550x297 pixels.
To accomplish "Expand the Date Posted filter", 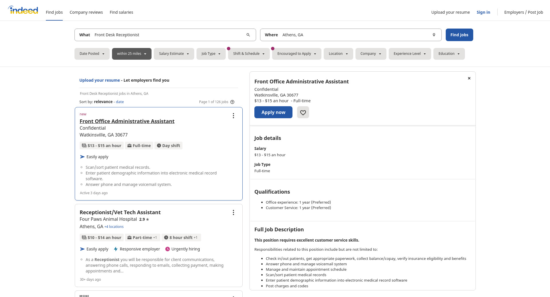I will coord(92,54).
